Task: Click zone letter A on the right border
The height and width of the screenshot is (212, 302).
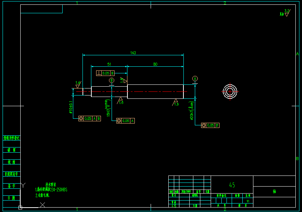Action: tap(297, 54)
